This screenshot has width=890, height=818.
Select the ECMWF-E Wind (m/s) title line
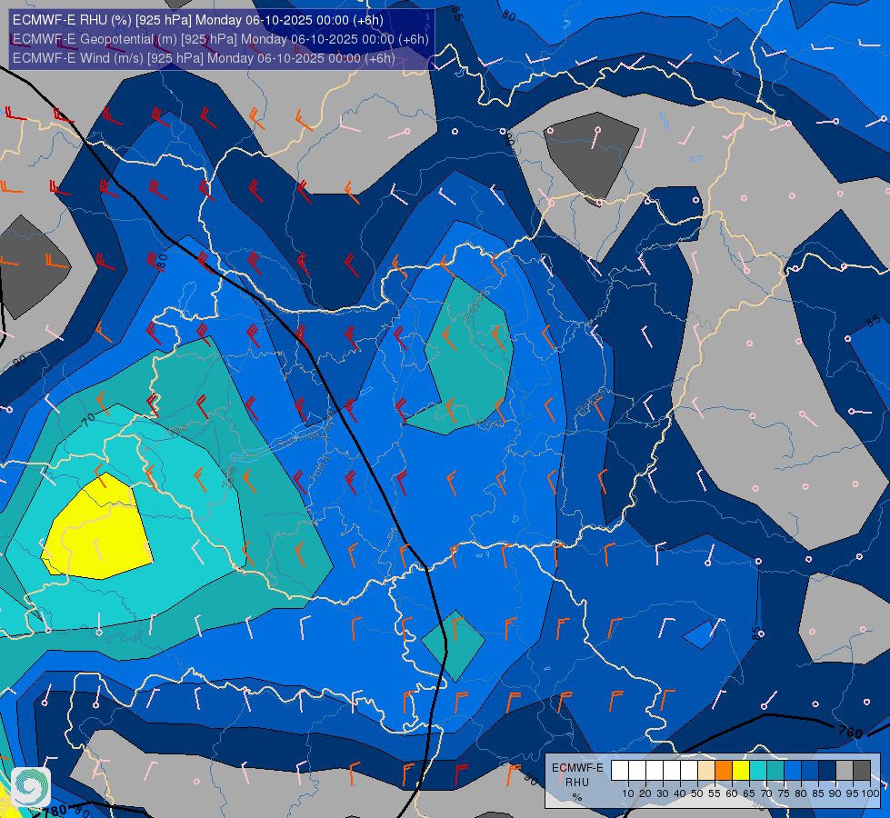pos(204,58)
